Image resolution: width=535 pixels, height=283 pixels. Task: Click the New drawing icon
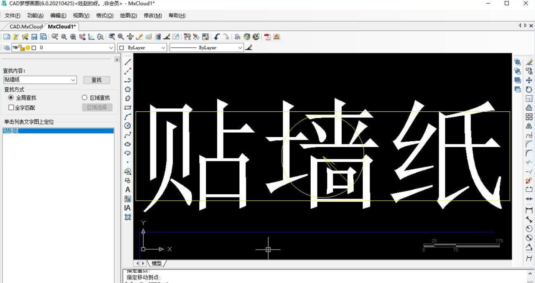7,37
